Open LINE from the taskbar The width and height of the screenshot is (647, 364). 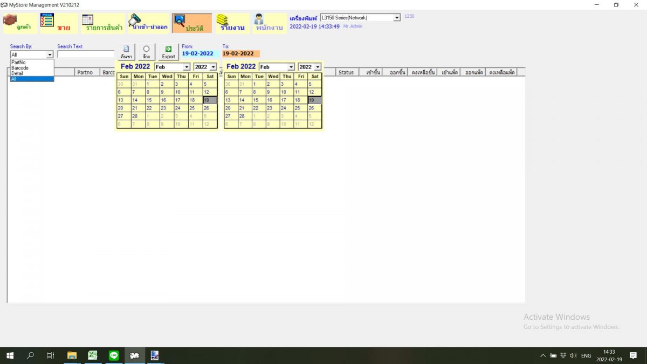pos(113,355)
